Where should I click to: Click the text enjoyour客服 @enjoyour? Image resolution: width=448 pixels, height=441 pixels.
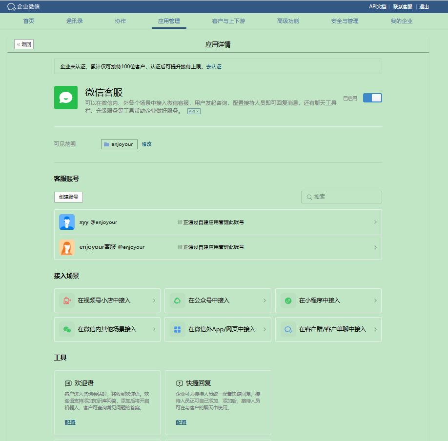tap(112, 247)
